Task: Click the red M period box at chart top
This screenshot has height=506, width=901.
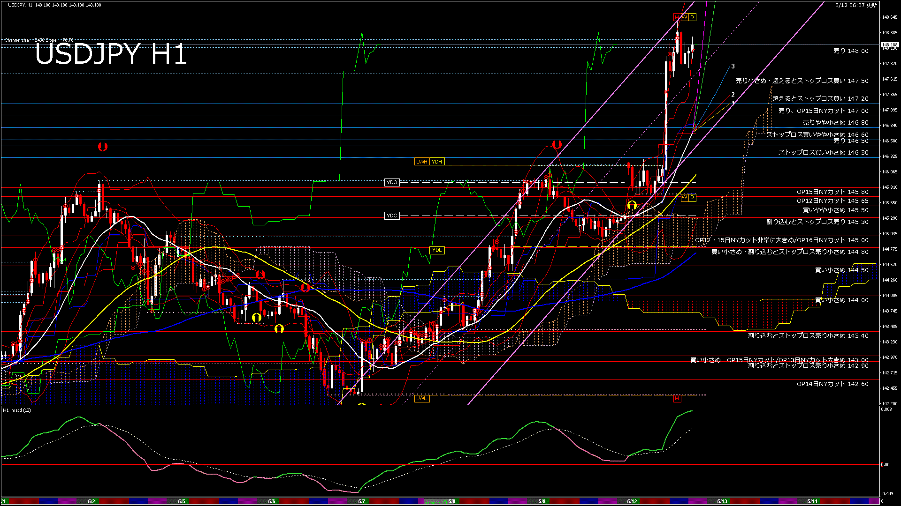Action: pyautogui.click(x=677, y=17)
